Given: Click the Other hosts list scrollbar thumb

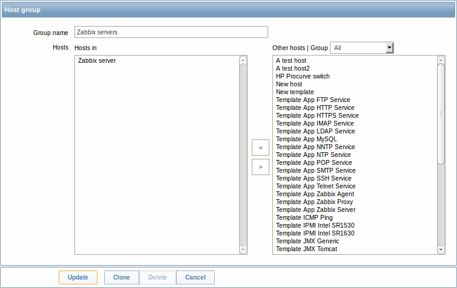Looking at the screenshot, I should pos(441,114).
